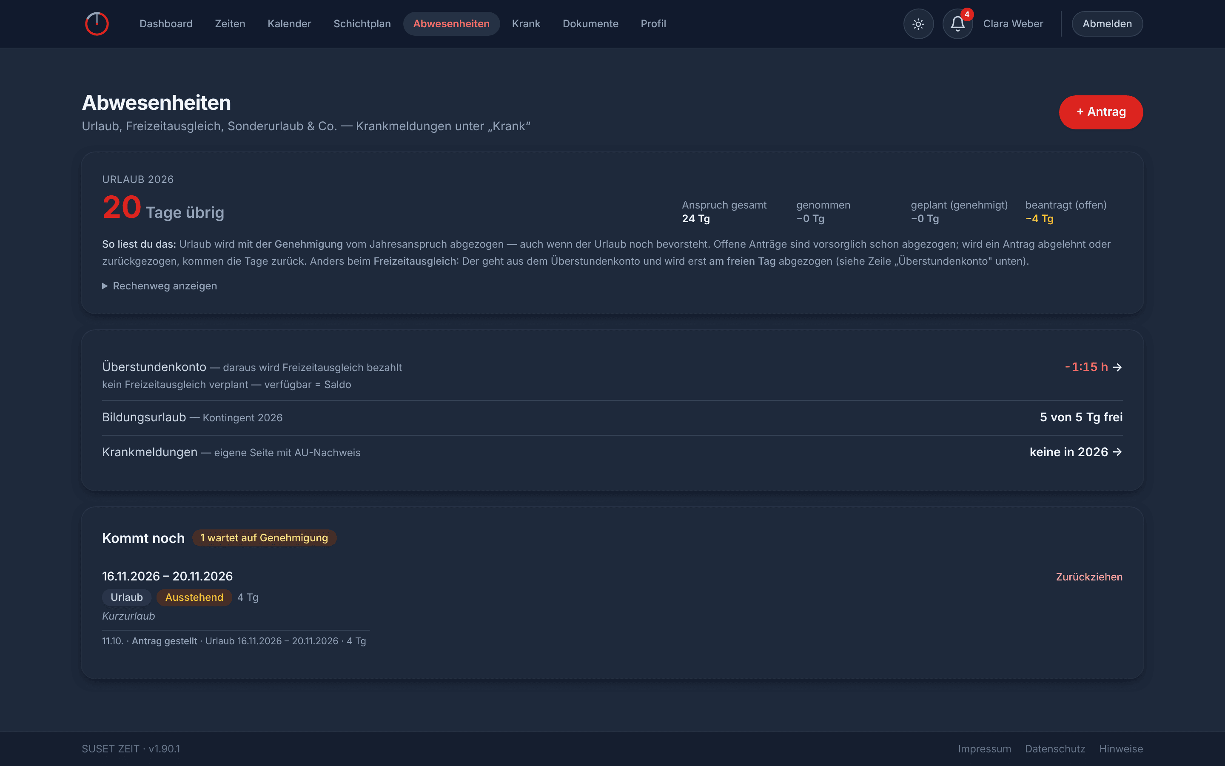Image resolution: width=1225 pixels, height=766 pixels.
Task: Open the Kalender nav item
Action: click(289, 24)
